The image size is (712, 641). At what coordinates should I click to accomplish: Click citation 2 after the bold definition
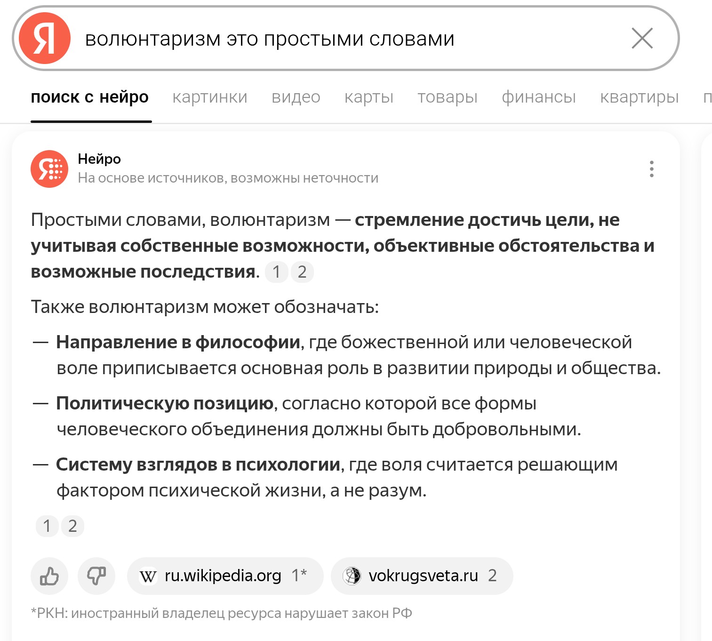302,272
